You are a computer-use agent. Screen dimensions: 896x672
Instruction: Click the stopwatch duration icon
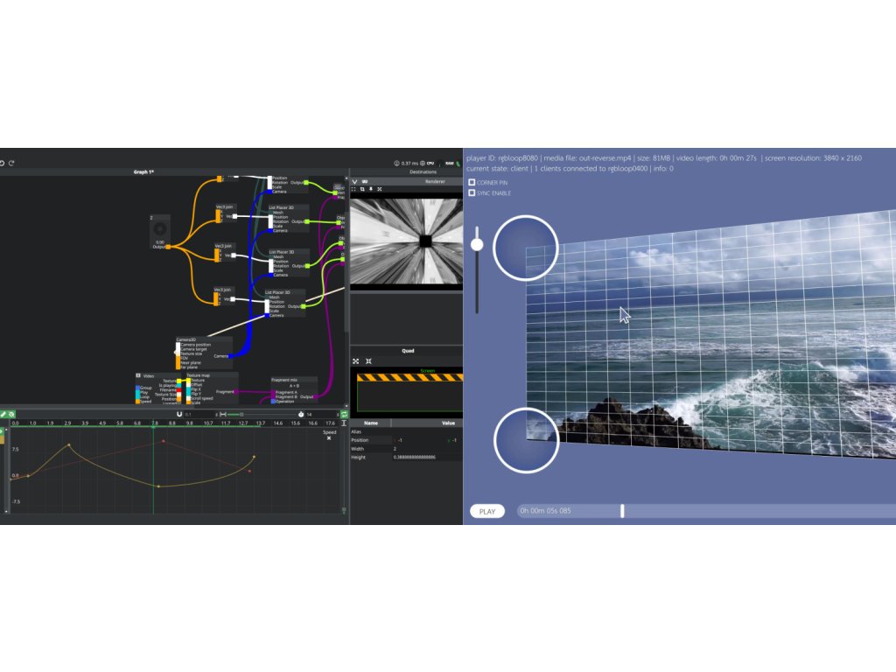click(301, 414)
